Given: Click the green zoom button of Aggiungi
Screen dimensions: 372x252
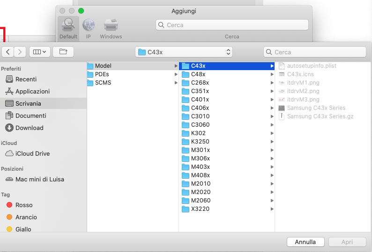Looking at the screenshot, I should click(x=81, y=11).
